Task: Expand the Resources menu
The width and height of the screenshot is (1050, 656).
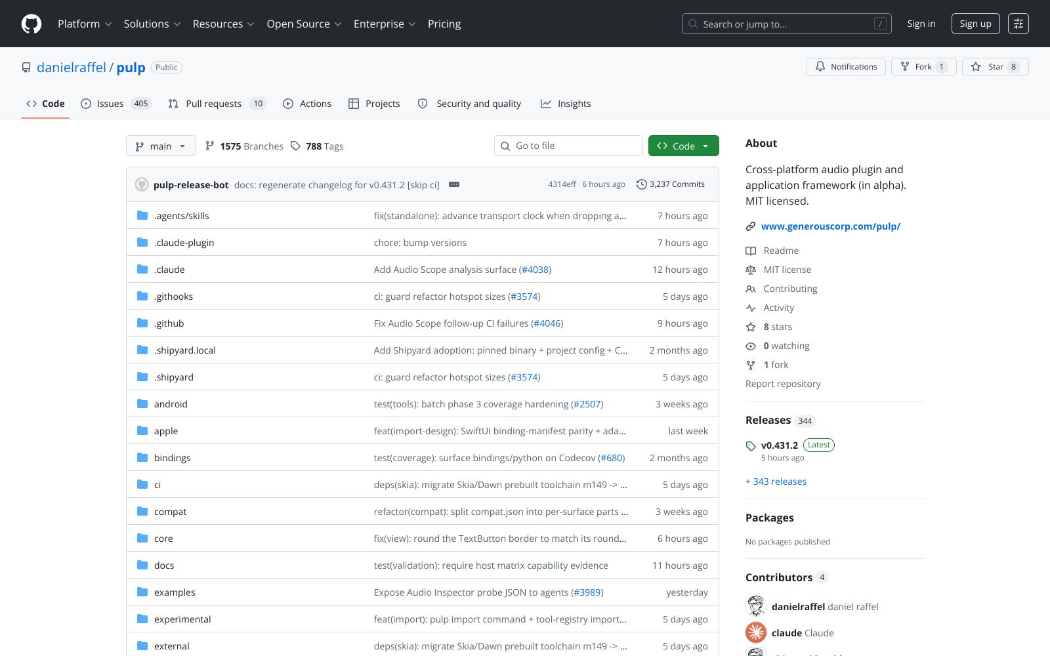Action: 223,24
